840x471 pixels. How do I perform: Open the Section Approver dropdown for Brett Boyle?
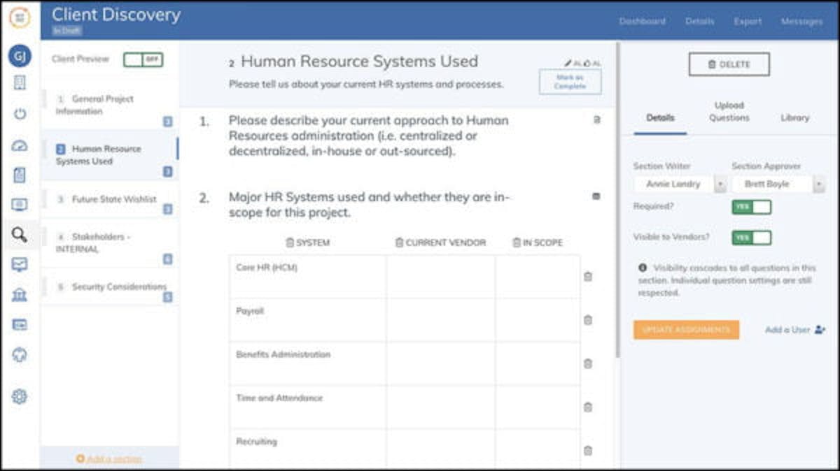pos(817,184)
